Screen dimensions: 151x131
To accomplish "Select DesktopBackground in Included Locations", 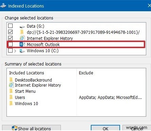I will (33, 80).
